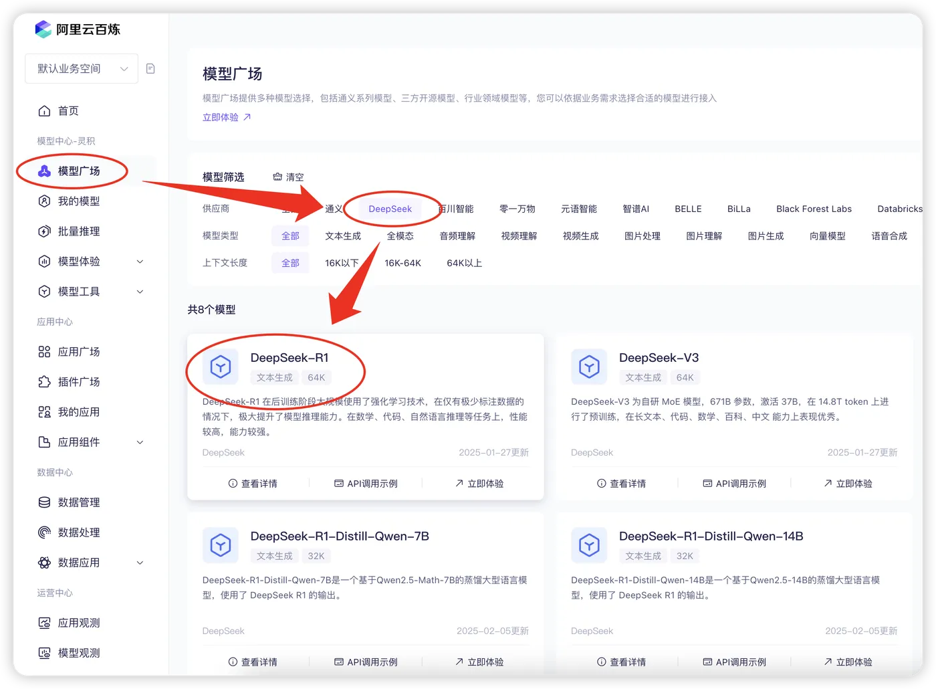Click the 应用观测 sidebar icon
This screenshot has height=689, width=936.
pyautogui.click(x=44, y=623)
